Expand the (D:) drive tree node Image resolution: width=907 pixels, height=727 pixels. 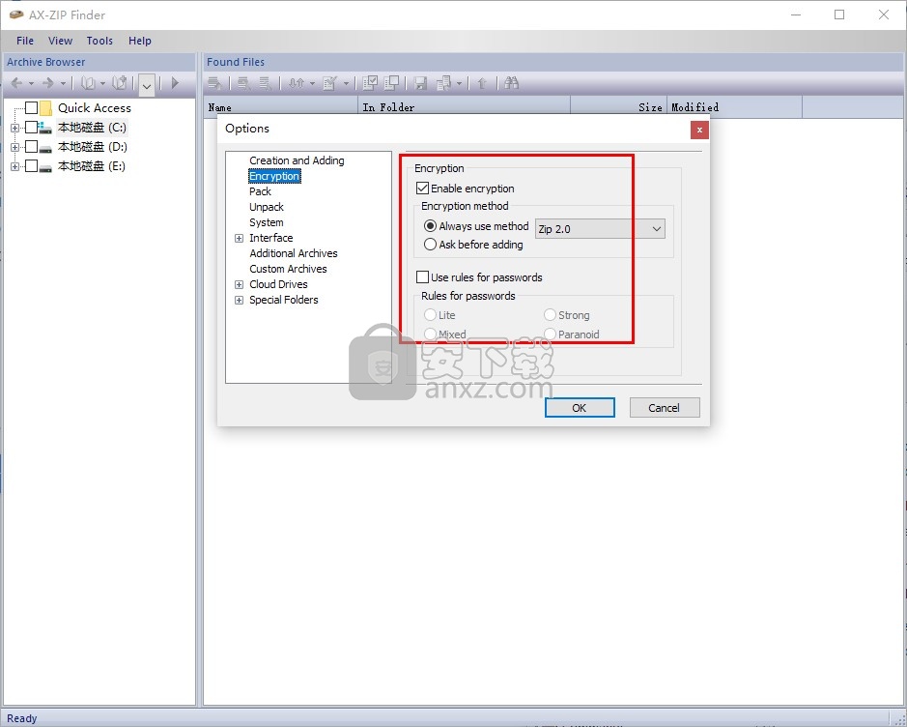(x=15, y=147)
